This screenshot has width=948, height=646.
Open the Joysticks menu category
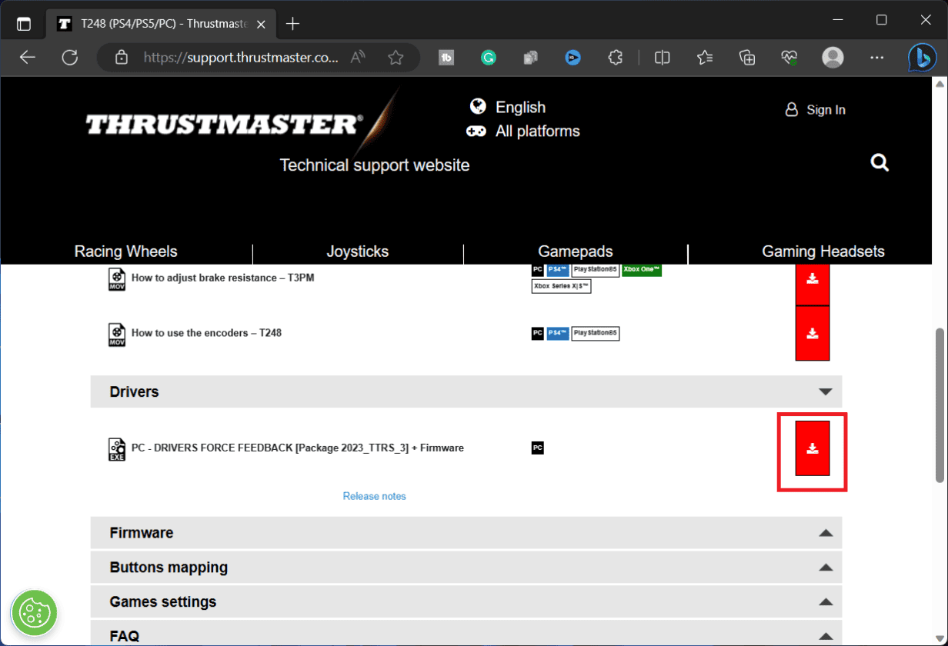357,251
